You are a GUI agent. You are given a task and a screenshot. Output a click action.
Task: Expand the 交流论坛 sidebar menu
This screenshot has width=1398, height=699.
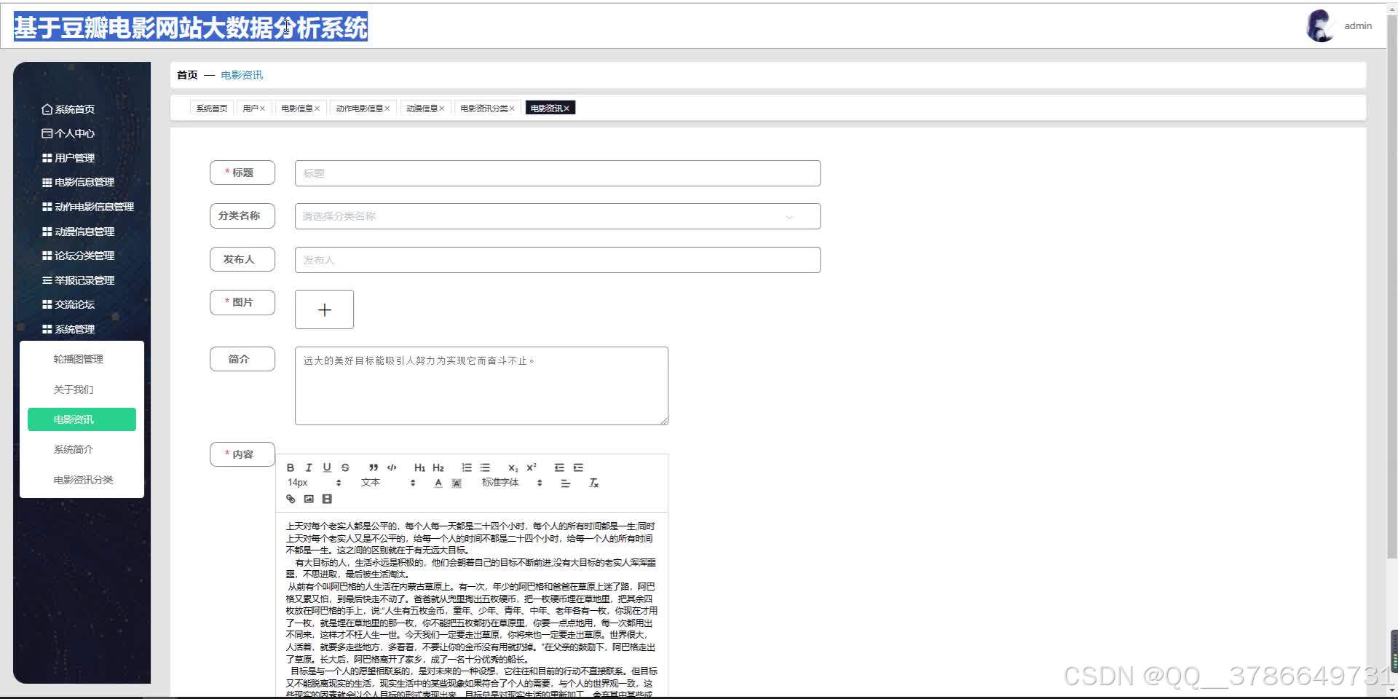coord(68,304)
